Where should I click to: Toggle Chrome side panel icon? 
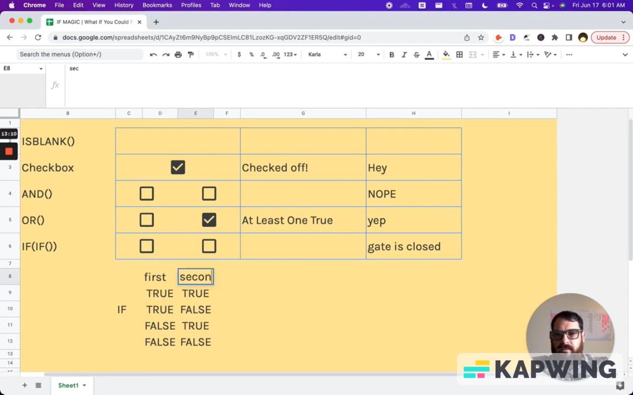pyautogui.click(x=569, y=38)
